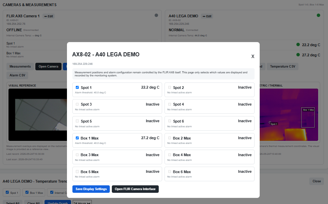Click the Box 1 Max overlay on thermal image

(x=308, y=117)
